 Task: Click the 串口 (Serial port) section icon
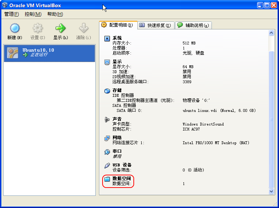(x=107, y=152)
